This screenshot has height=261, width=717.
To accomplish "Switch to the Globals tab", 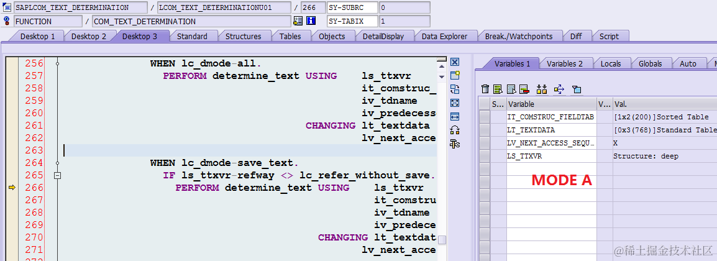I will pyautogui.click(x=652, y=63).
